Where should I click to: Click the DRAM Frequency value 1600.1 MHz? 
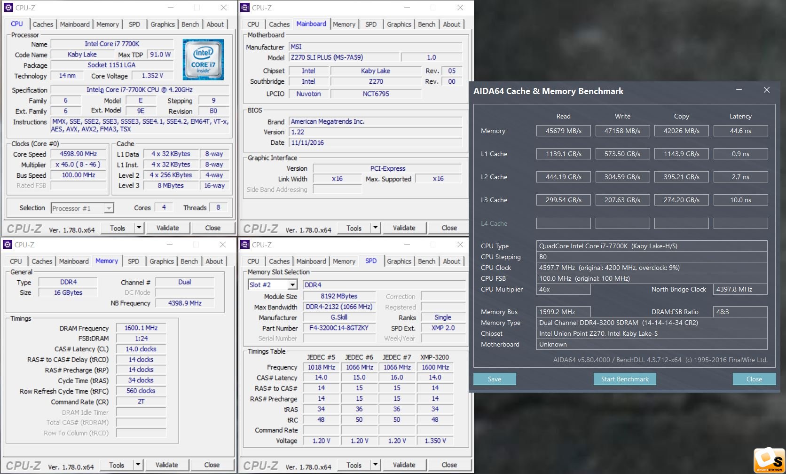coord(141,328)
